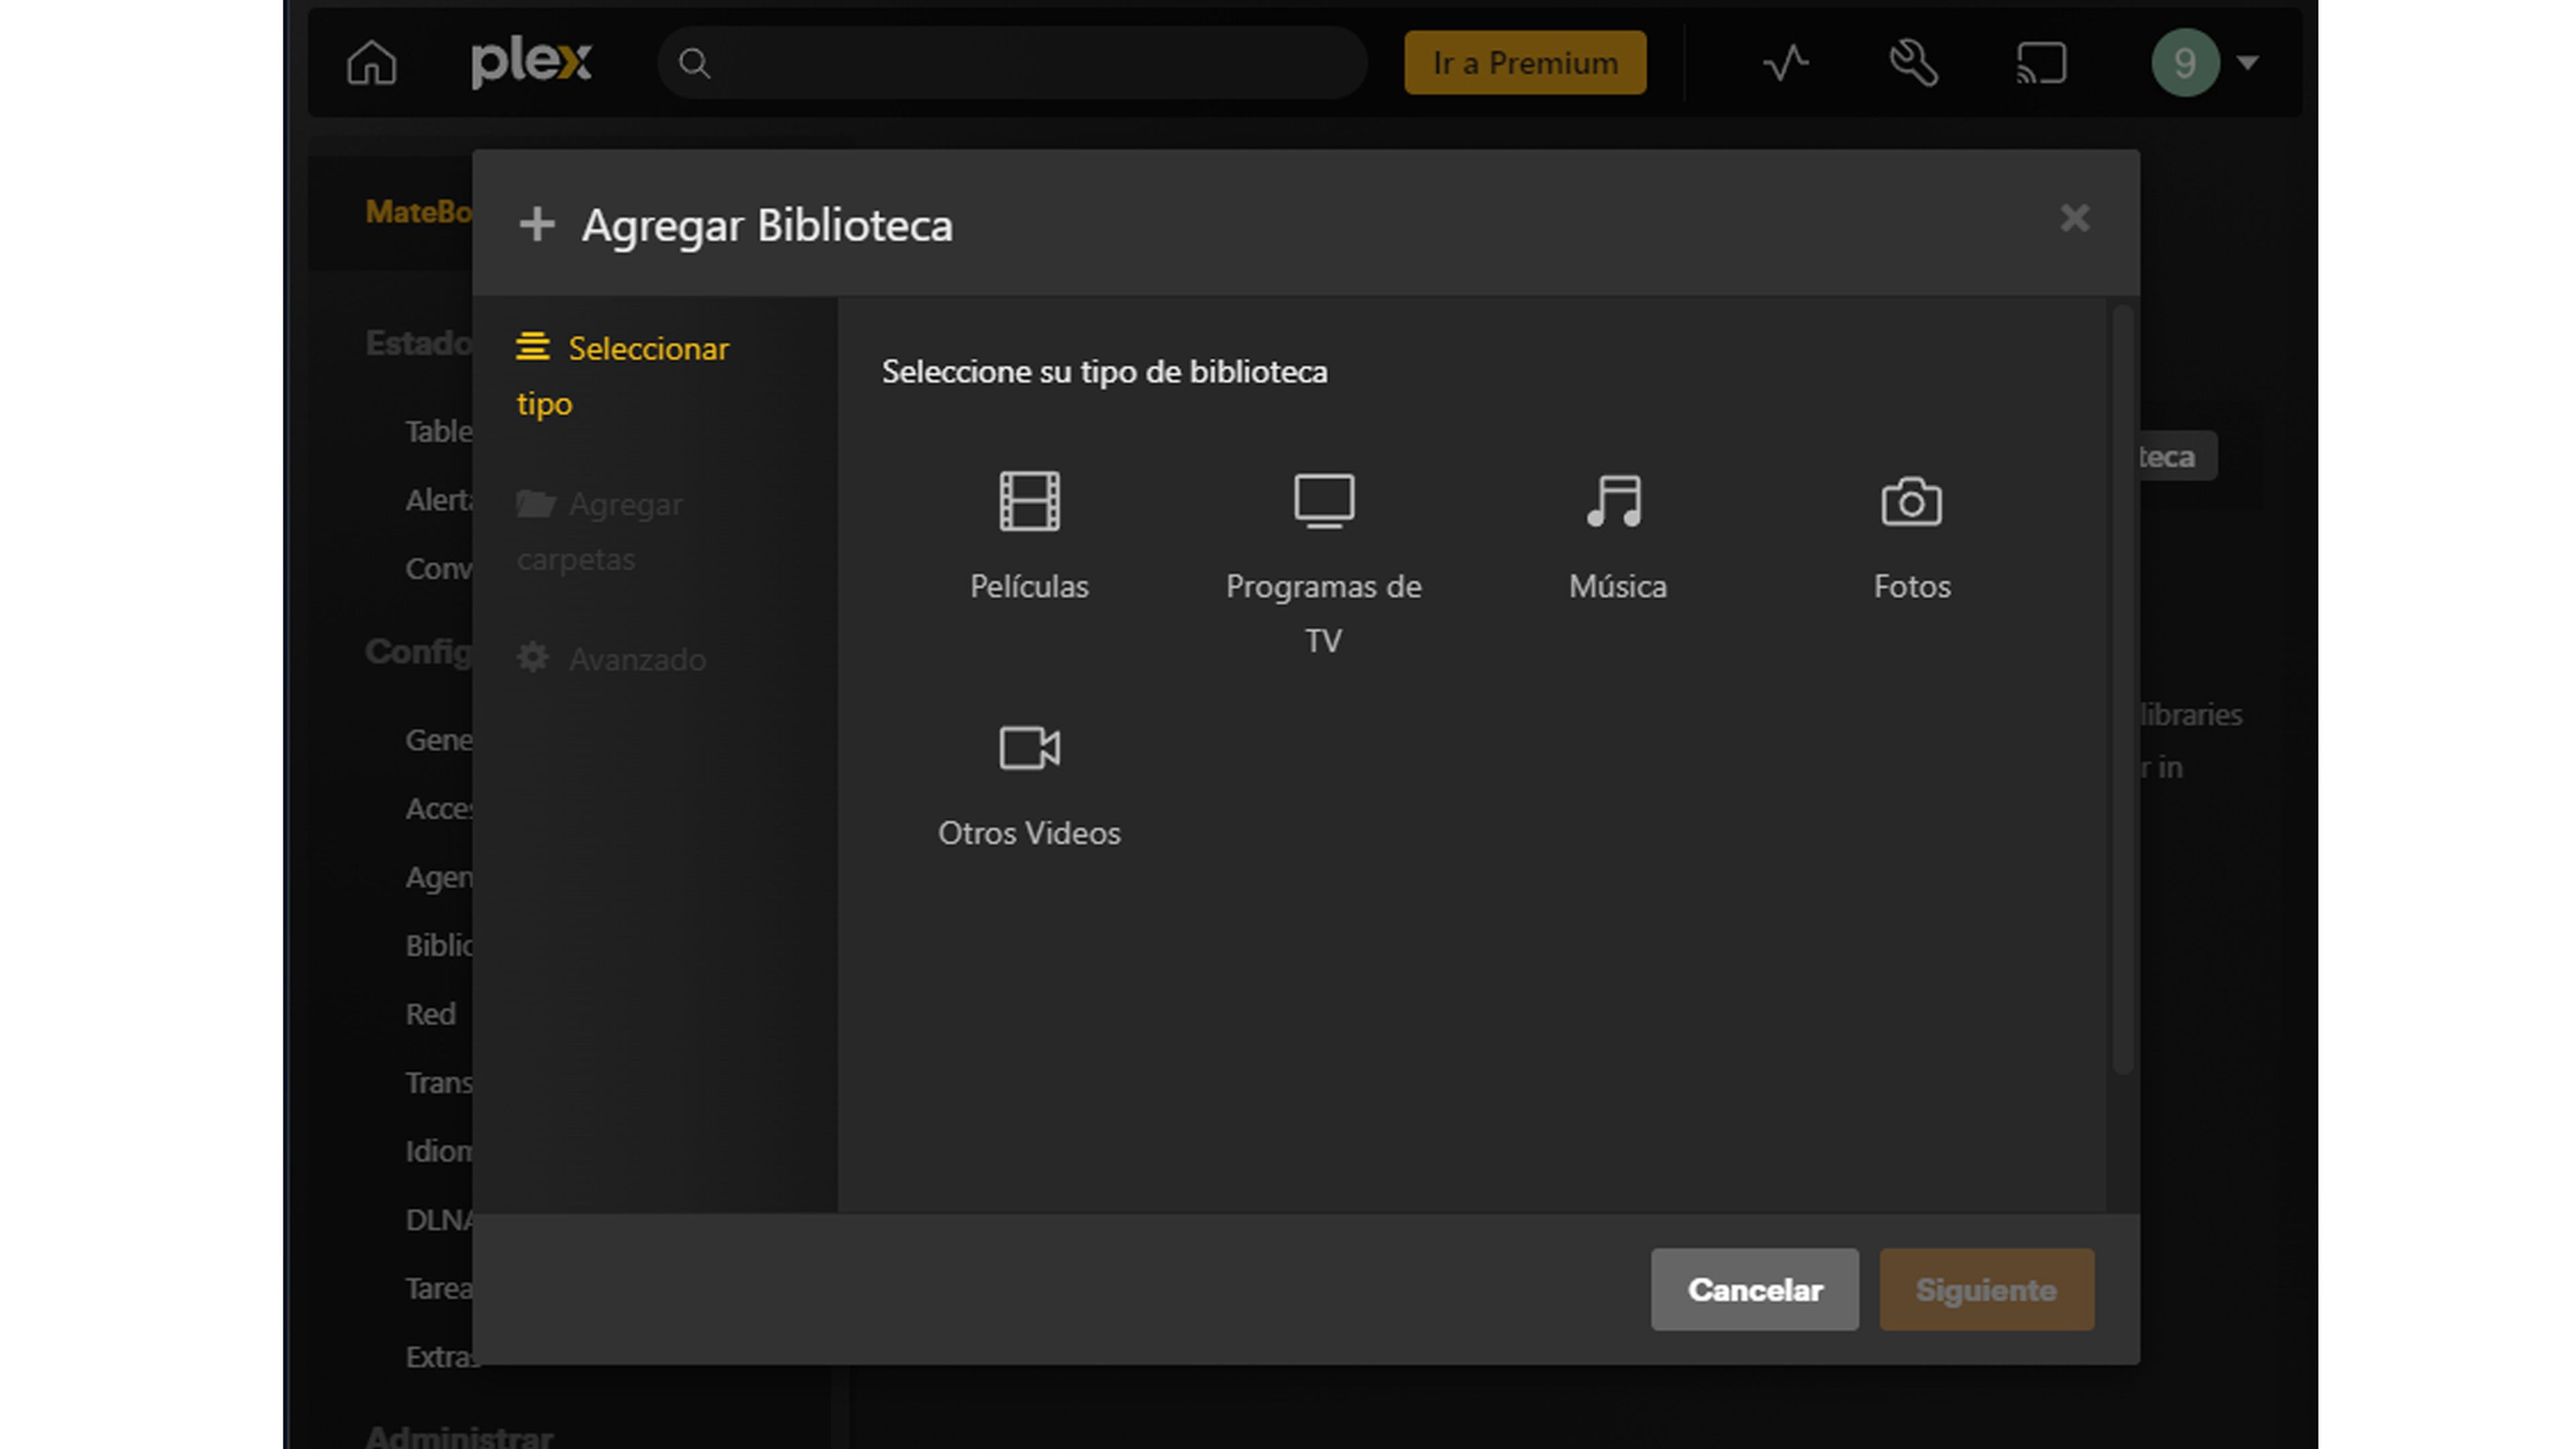Open the user avatar labeled 9
2576x1449 pixels.
[2185, 63]
